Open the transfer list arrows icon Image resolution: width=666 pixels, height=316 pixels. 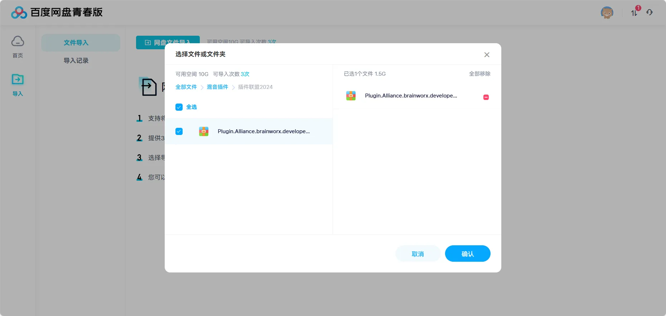[x=634, y=13]
